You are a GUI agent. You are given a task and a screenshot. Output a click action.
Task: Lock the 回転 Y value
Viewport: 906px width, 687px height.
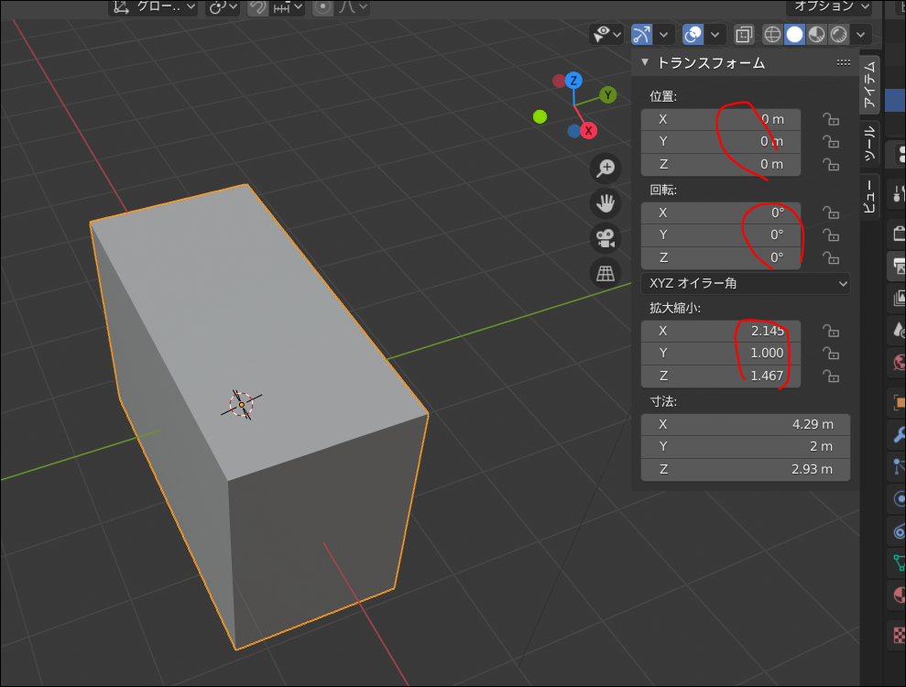pyautogui.click(x=831, y=235)
